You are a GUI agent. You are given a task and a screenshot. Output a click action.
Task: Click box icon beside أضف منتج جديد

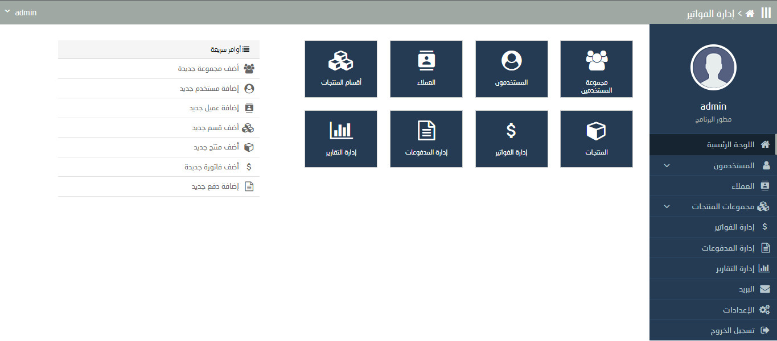(249, 147)
